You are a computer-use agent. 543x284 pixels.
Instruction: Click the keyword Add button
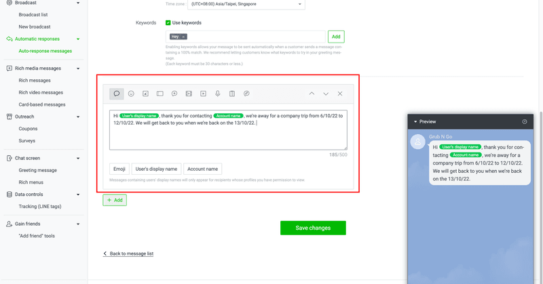[336, 37]
